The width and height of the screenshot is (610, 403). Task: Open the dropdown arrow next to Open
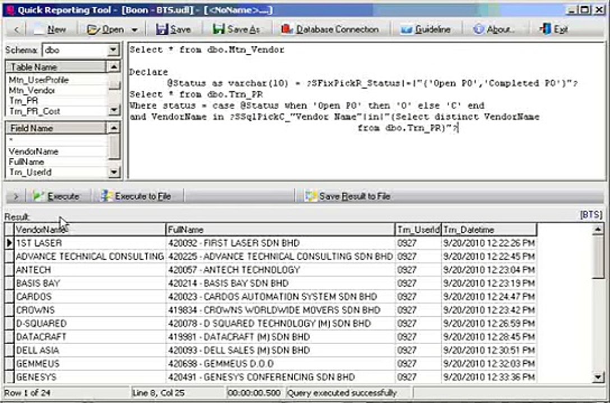tap(134, 30)
